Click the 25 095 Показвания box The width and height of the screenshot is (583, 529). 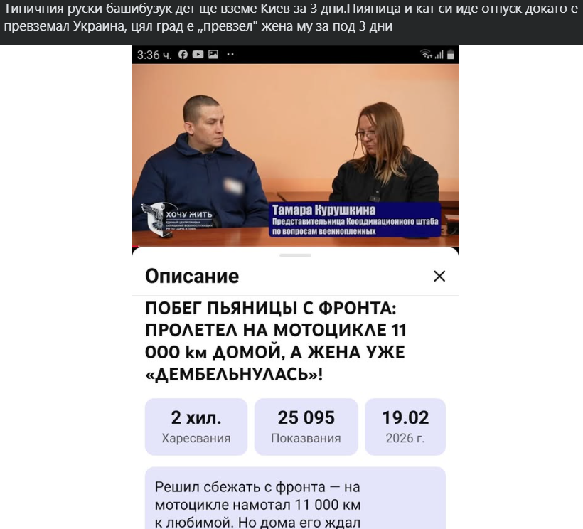pos(306,427)
